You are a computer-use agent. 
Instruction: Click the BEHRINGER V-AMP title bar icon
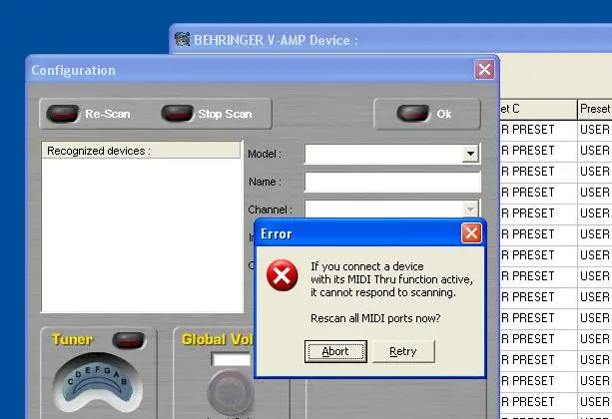[x=182, y=40]
